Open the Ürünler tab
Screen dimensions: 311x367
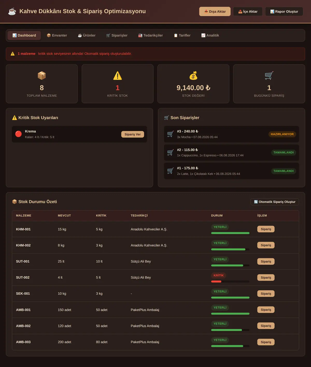point(87,35)
